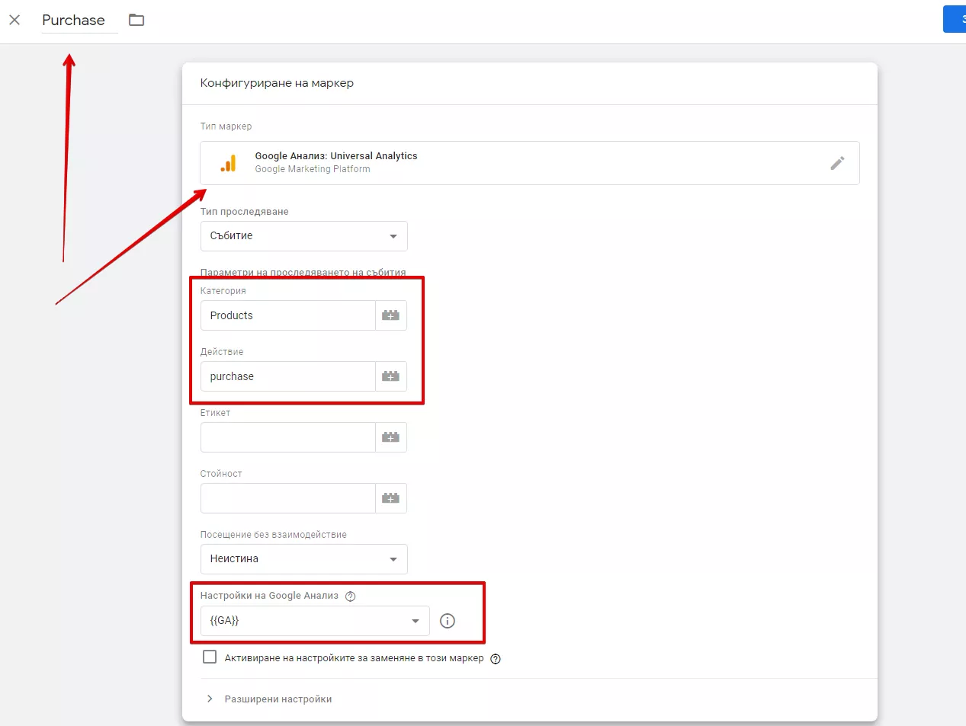Open the Тип проследяване dropdown
Image resolution: width=966 pixels, height=726 pixels.
point(303,236)
